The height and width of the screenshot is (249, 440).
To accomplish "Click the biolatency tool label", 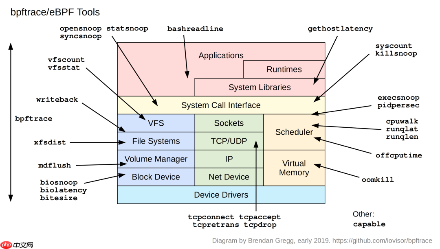I will point(63,190).
